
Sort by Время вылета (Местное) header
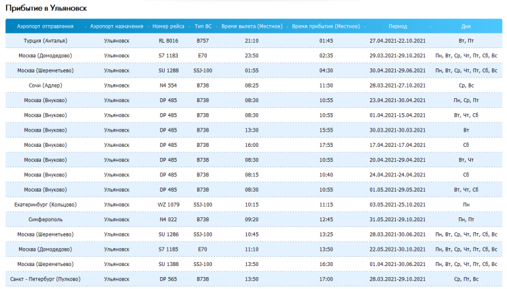pos(251,26)
